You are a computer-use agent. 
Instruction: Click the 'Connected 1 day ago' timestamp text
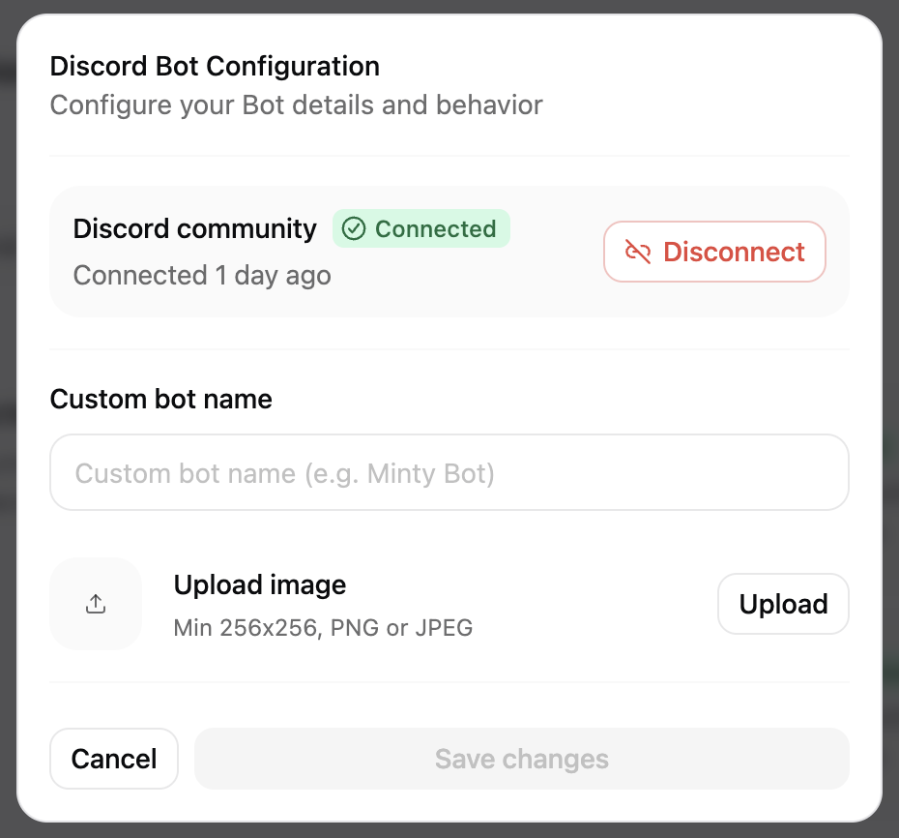(x=202, y=276)
